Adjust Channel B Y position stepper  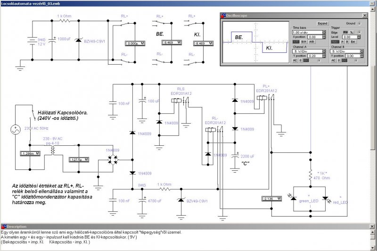tap(362, 56)
